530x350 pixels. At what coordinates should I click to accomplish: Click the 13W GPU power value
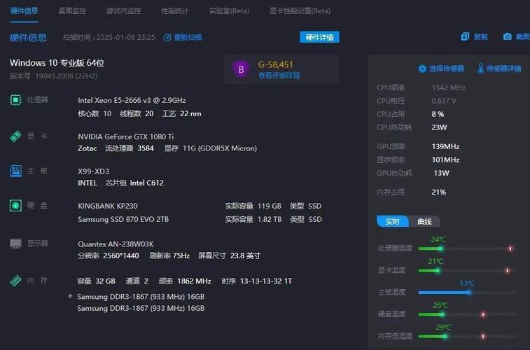442,173
